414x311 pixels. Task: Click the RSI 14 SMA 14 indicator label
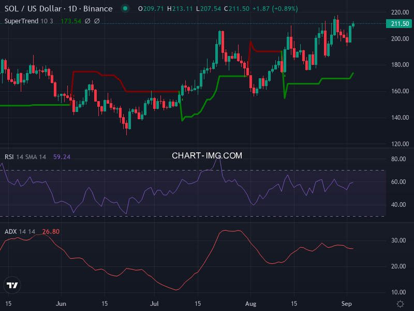pyautogui.click(x=26, y=157)
